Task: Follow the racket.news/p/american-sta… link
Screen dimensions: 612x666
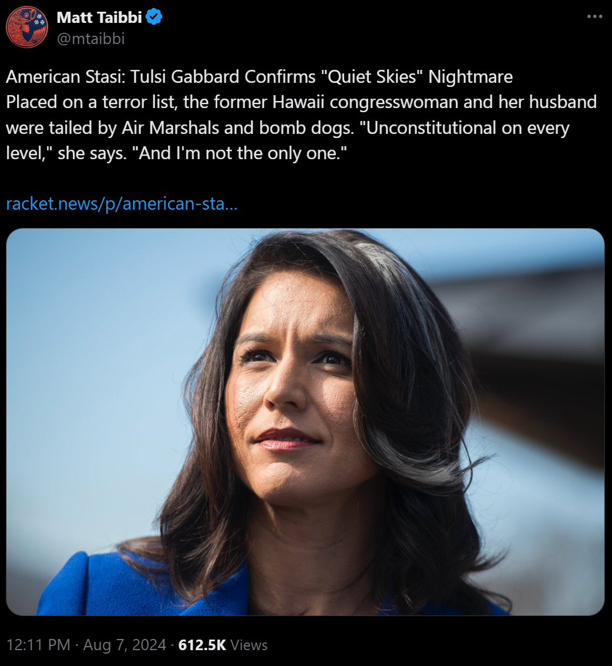Action: (x=122, y=204)
